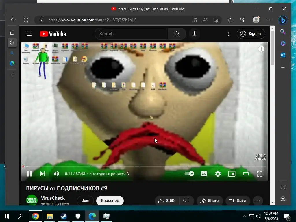View site information lock icon

point(42,20)
